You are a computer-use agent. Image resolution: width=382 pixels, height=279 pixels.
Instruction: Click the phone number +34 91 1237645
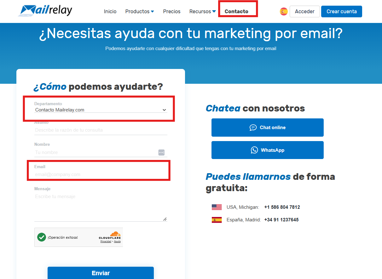[x=281, y=220]
